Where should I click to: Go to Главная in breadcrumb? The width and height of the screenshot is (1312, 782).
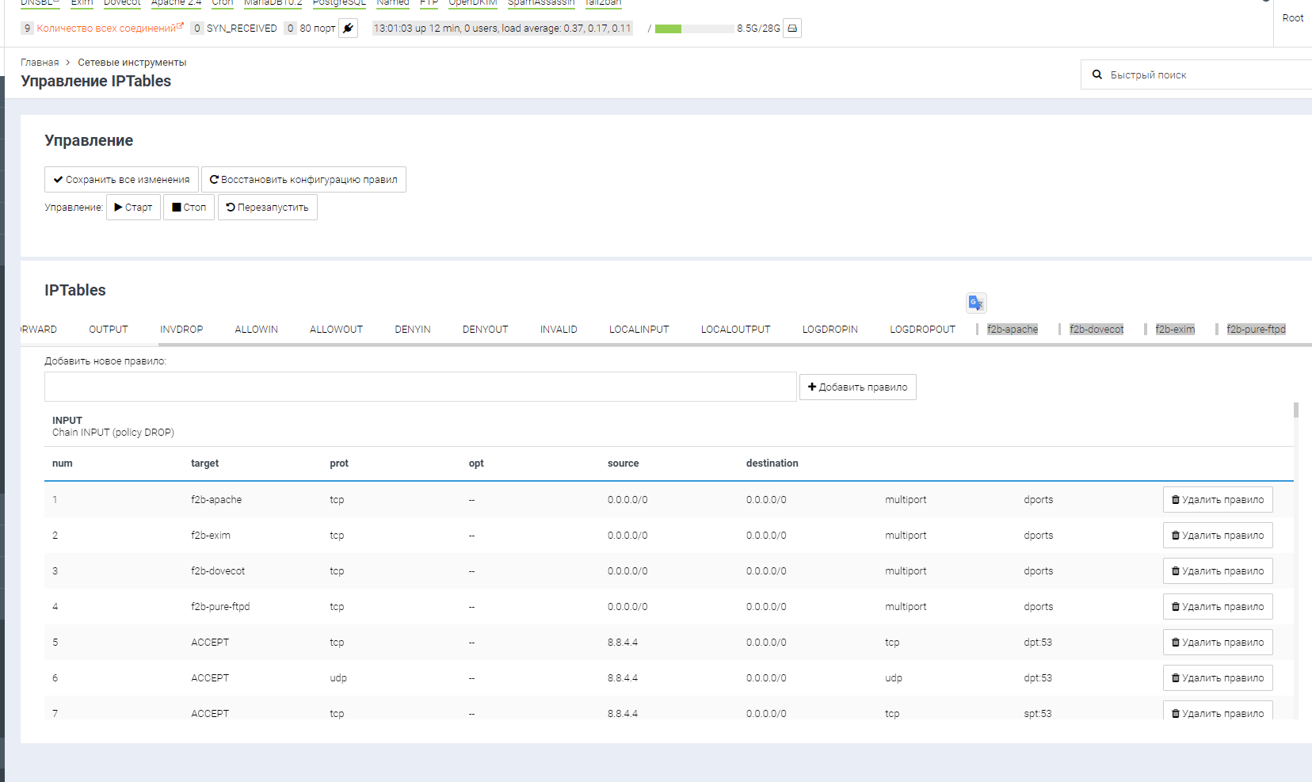[x=40, y=63]
